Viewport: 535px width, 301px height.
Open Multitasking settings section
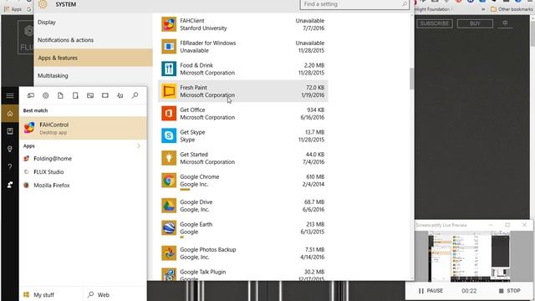pos(93,75)
